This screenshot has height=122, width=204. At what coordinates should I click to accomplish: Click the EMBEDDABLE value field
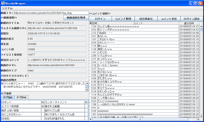57,76
